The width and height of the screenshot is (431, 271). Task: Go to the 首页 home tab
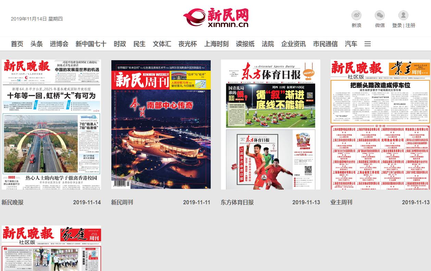click(17, 44)
